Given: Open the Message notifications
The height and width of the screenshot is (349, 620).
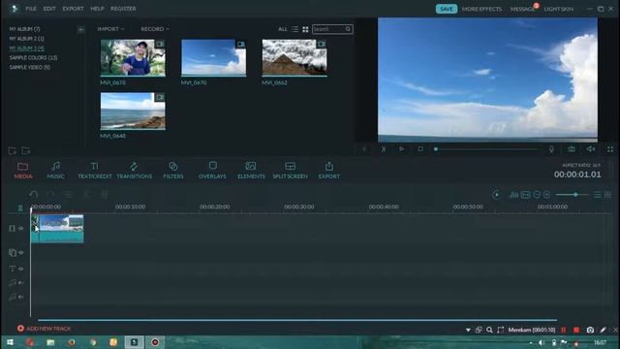Looking at the screenshot, I should click(523, 9).
